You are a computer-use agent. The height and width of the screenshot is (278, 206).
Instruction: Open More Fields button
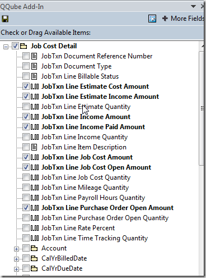coord(184,19)
